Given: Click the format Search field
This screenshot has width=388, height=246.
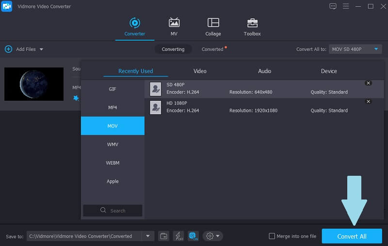Looking at the screenshot, I should [x=113, y=211].
